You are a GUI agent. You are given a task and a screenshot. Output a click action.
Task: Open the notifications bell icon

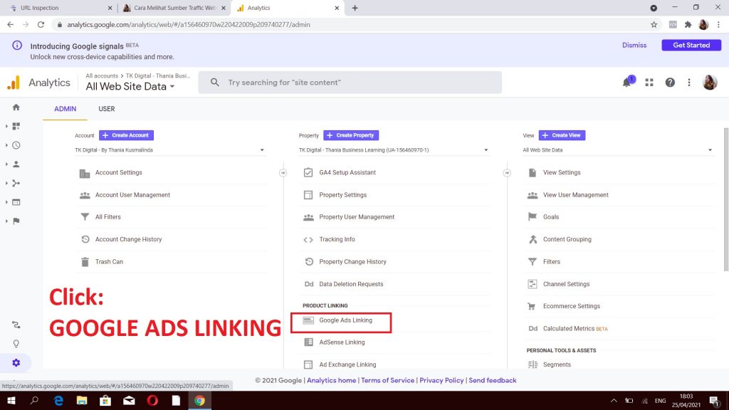(x=626, y=83)
